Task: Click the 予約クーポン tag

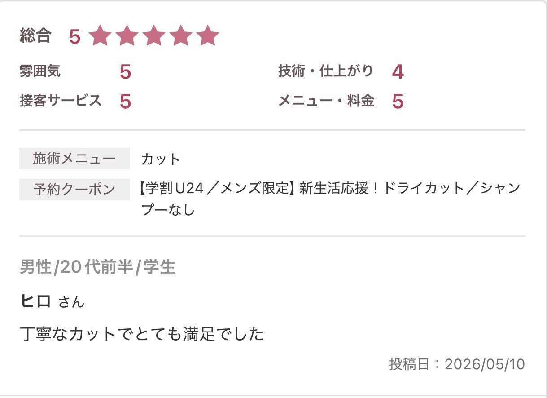Action: coord(74,189)
